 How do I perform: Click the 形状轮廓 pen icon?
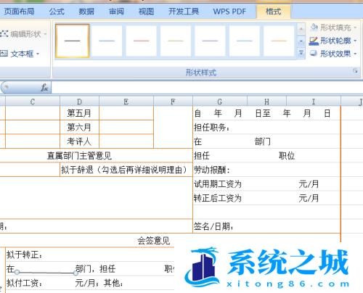pyautogui.click(x=314, y=41)
